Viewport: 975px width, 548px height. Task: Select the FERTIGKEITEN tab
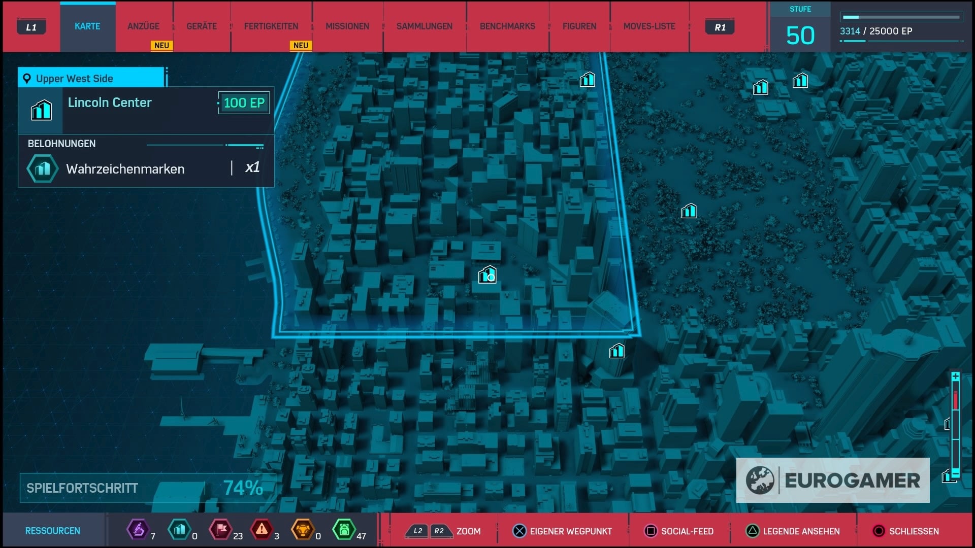click(x=271, y=26)
